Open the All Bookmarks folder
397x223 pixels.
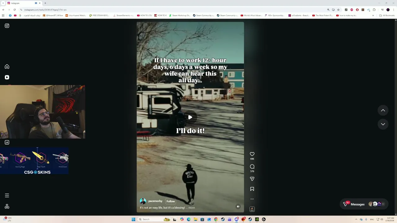pyautogui.click(x=387, y=15)
